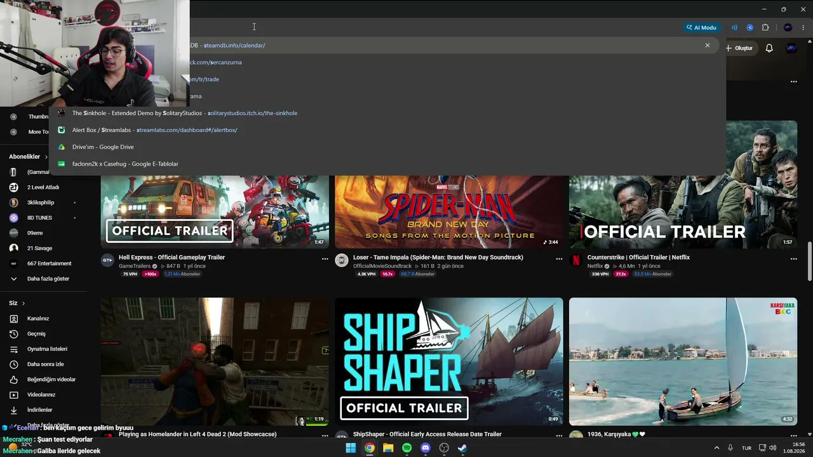Play the Spider-Man Brand New Day thumbnail
Viewport: 813px width, 457px height.
coord(449,211)
